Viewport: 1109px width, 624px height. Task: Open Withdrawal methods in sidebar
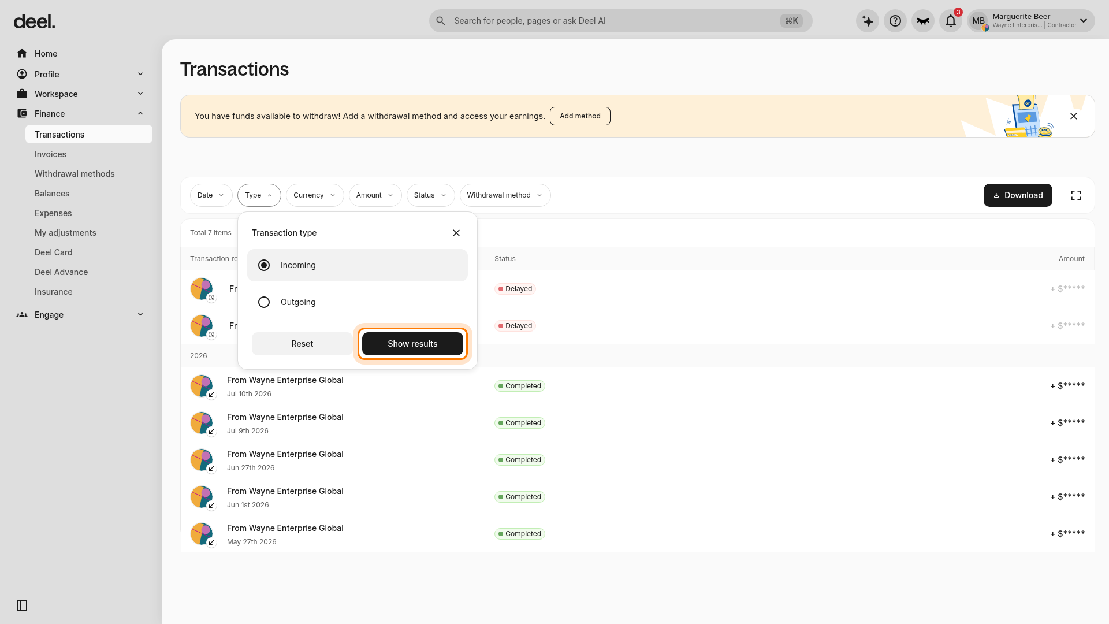click(x=75, y=174)
